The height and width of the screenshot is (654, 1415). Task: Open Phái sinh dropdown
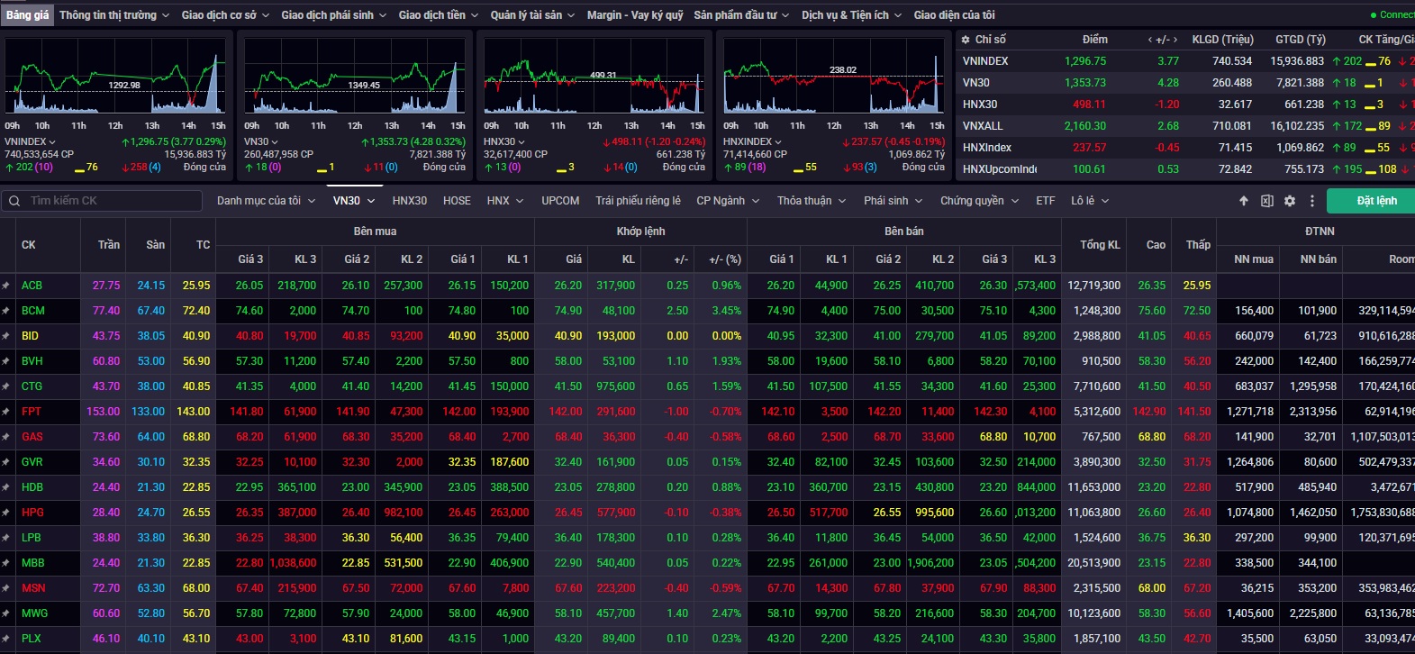pyautogui.click(x=893, y=201)
